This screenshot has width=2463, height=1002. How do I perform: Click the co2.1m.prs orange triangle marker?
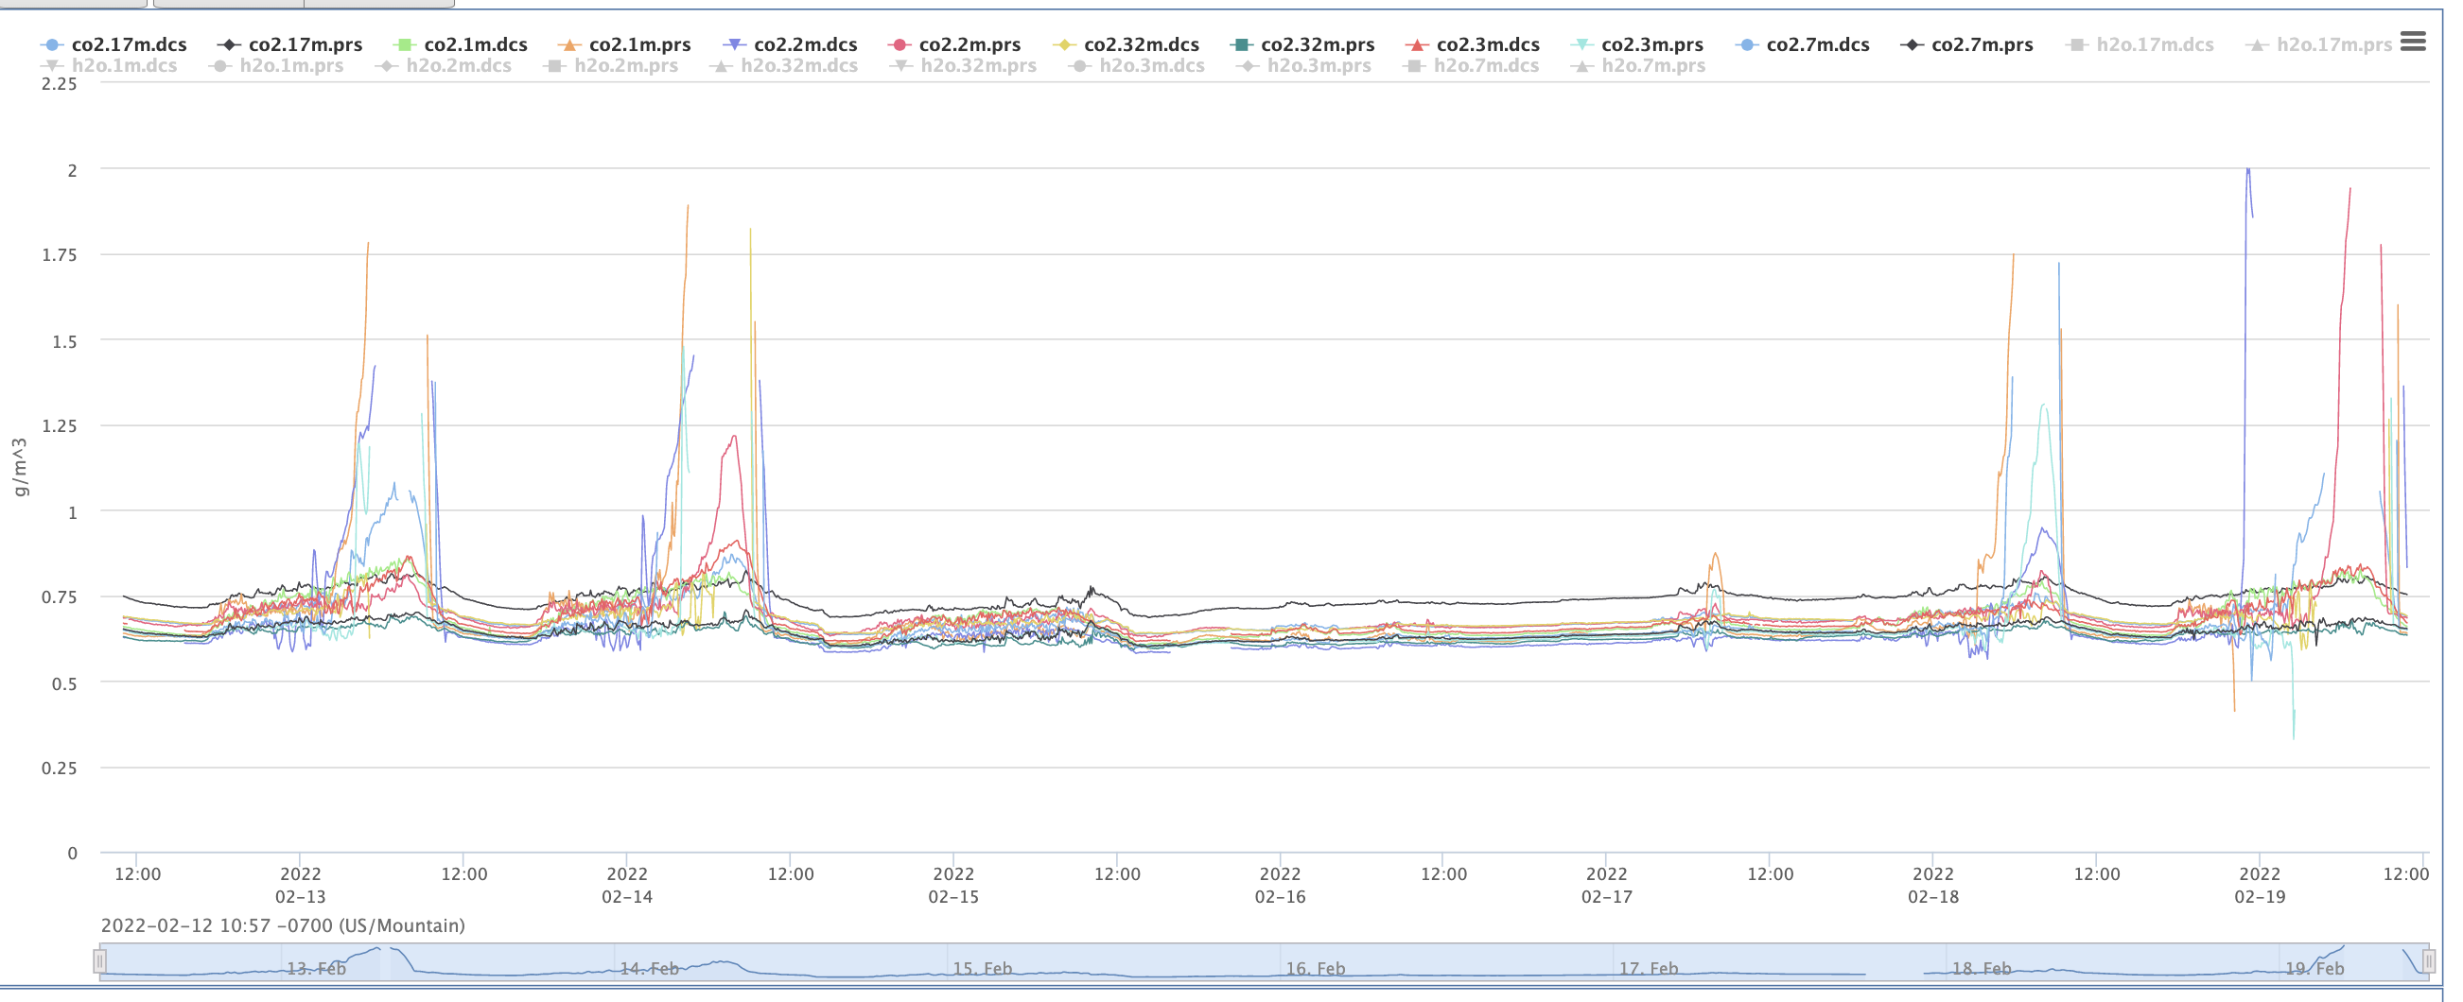[x=568, y=44]
